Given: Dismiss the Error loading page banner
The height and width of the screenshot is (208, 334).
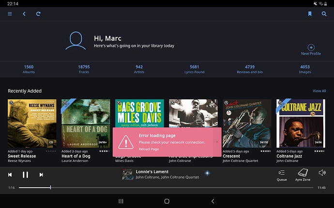Looking at the screenshot, I should click(217, 142).
